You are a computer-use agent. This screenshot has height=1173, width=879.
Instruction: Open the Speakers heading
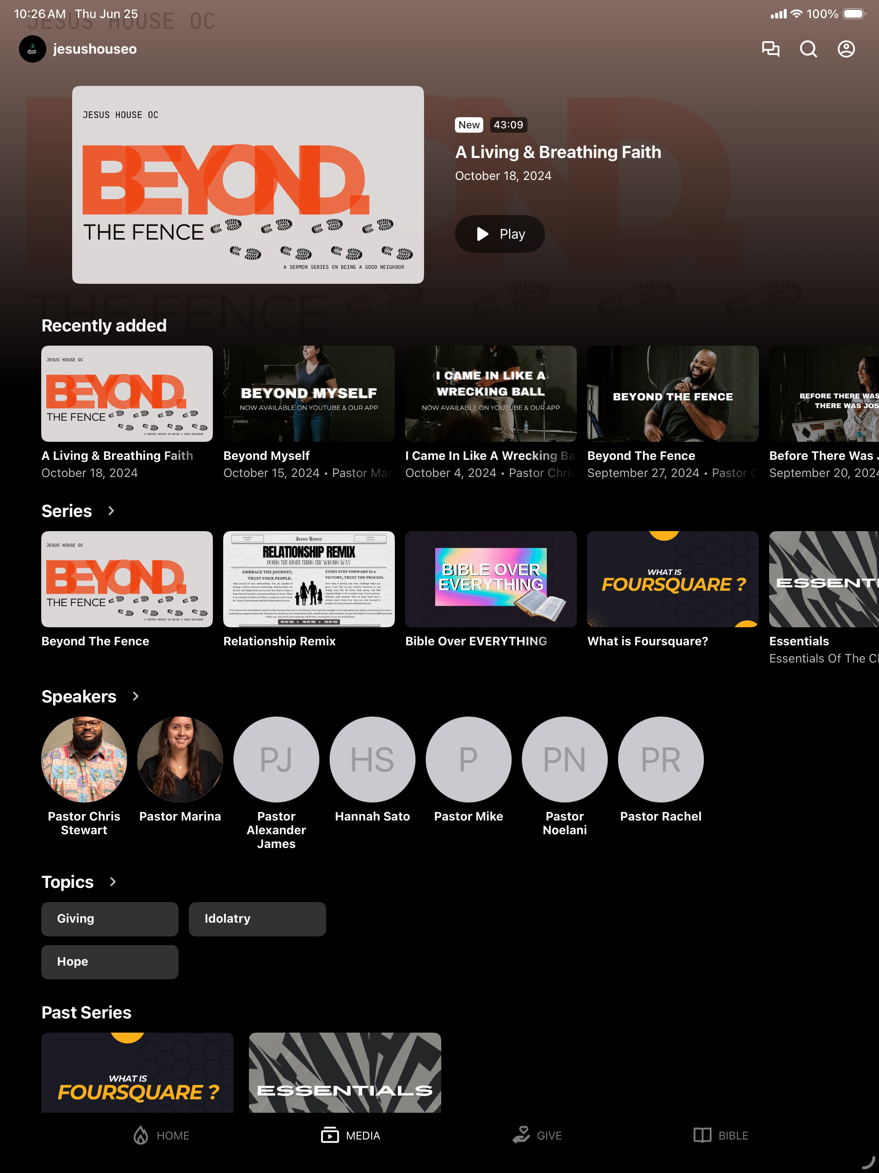point(79,696)
